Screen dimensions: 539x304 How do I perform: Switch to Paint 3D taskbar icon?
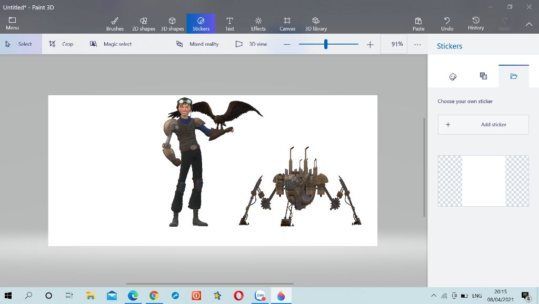[281, 296]
